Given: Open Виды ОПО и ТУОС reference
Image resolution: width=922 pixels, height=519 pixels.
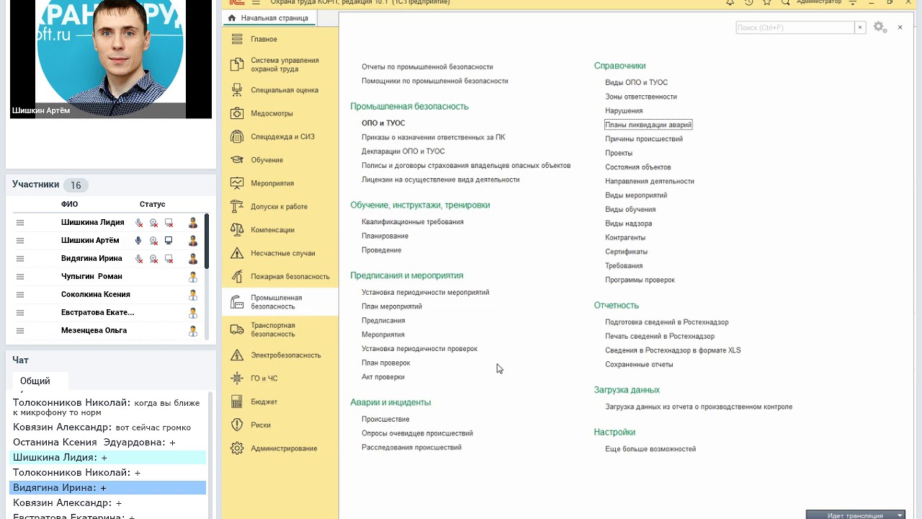Looking at the screenshot, I should (637, 83).
